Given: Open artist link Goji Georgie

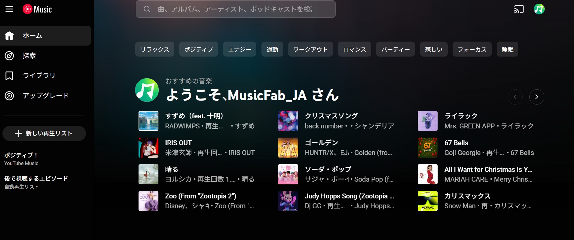Looking at the screenshot, I should coord(462,153).
